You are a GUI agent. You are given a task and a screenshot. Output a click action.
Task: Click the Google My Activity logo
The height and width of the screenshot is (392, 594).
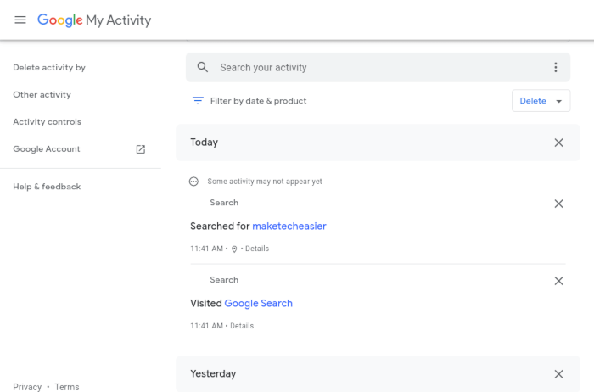(x=94, y=20)
